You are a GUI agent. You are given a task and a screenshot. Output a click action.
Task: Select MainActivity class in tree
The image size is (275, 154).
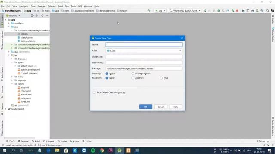[27, 38]
